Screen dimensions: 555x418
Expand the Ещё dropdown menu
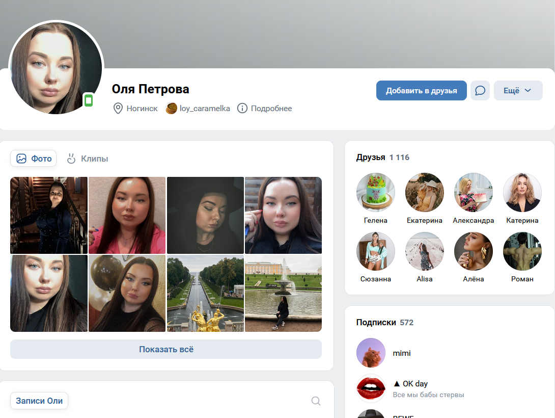(518, 91)
